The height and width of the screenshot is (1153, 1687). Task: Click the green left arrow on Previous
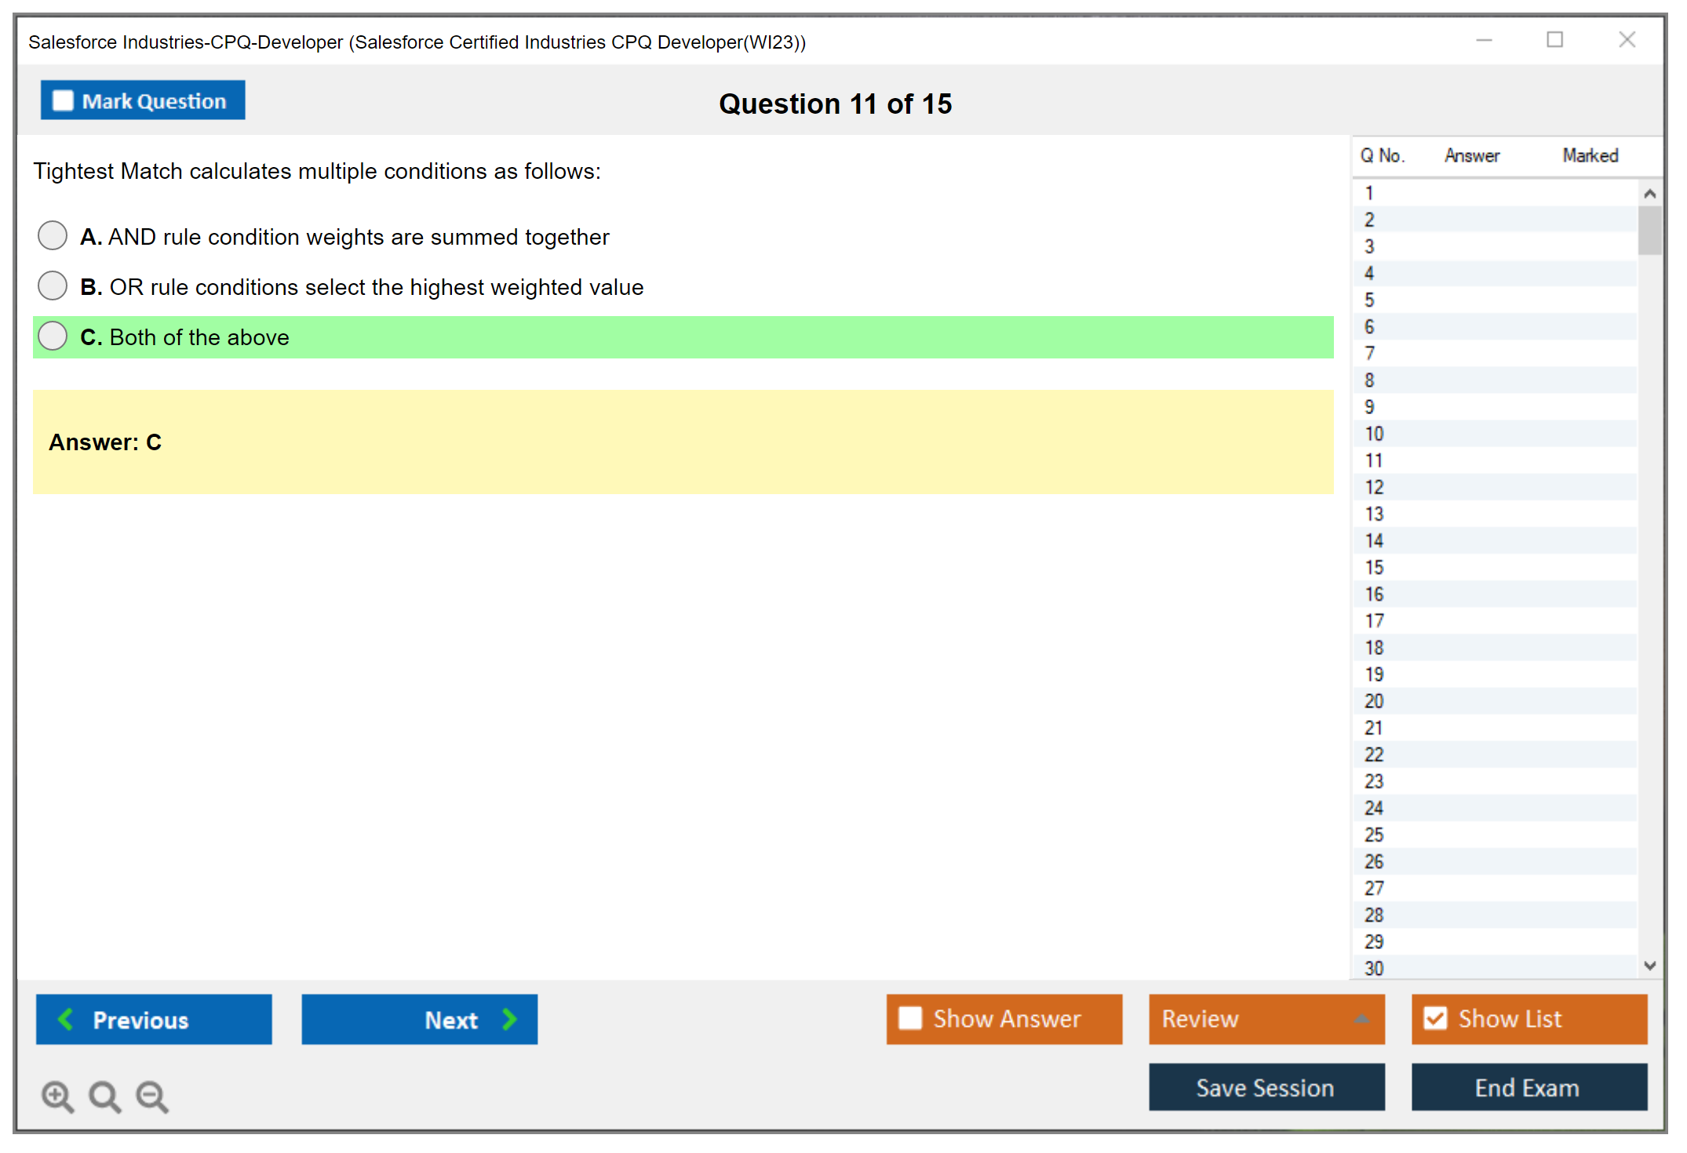click(x=66, y=1019)
